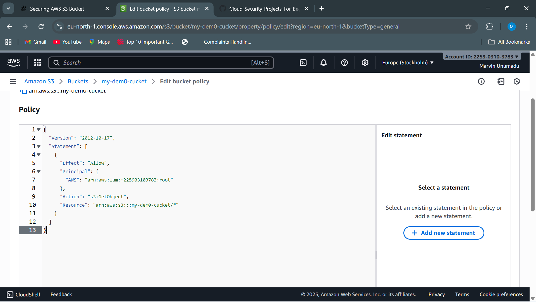Collapse the Principal block fold on line 6
The width and height of the screenshot is (536, 302).
(x=39, y=171)
